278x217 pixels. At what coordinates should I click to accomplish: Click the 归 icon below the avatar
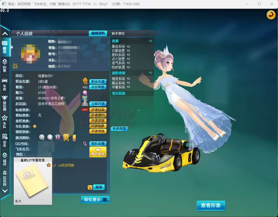[x=15, y=66]
